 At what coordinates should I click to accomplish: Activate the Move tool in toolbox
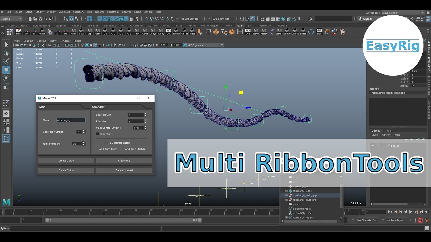(x=6, y=70)
